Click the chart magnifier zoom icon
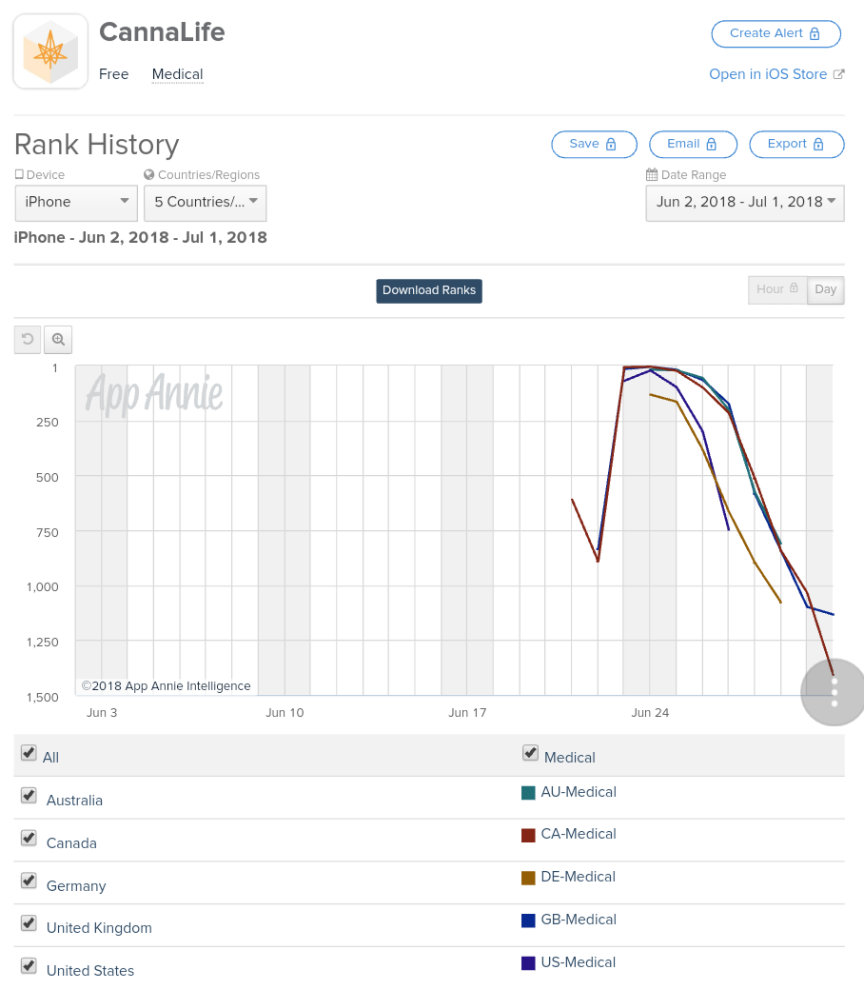This screenshot has height=990, width=864. pos(58,339)
